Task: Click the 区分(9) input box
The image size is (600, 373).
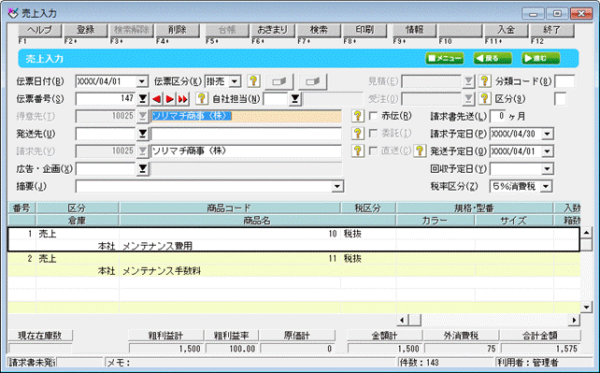Action: point(560,99)
